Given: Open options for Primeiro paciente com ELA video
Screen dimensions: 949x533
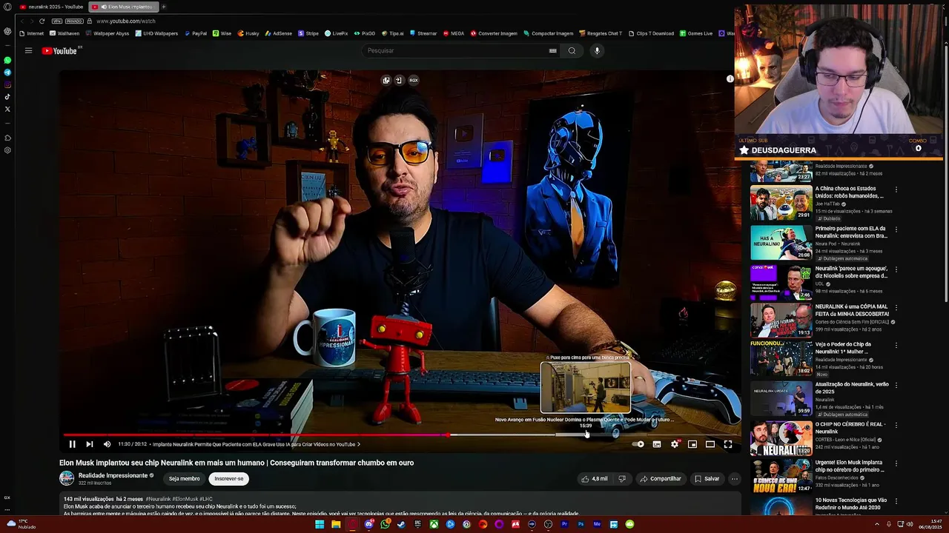Looking at the screenshot, I should click(x=896, y=229).
